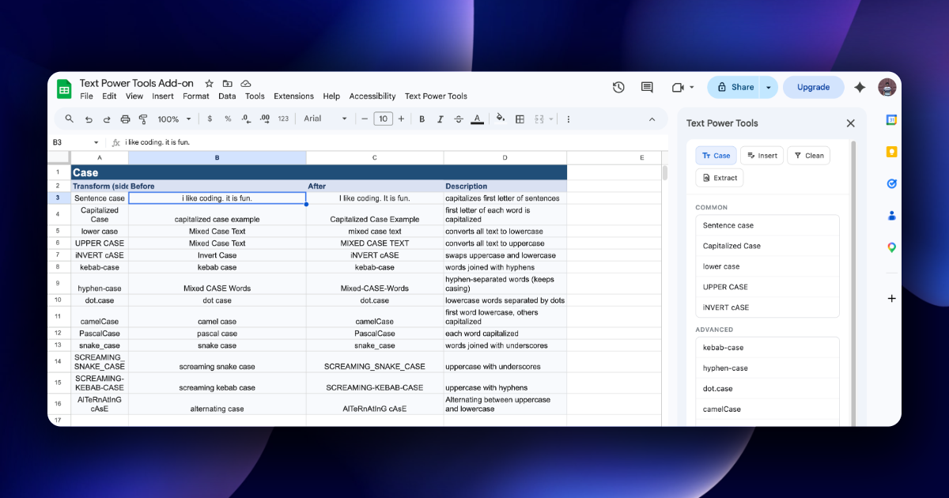Viewport: 949px width, 498px height.
Task: Open the Data menu
Action: click(227, 96)
